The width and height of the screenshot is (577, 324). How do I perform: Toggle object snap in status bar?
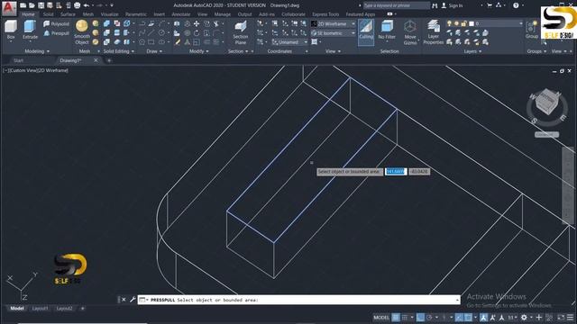pyautogui.click(x=468, y=318)
